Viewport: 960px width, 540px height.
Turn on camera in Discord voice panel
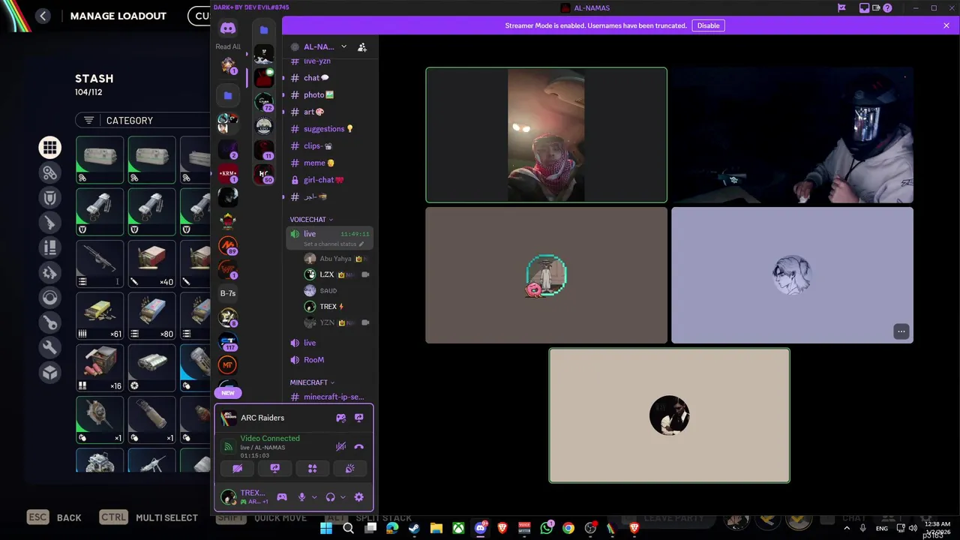click(238, 468)
